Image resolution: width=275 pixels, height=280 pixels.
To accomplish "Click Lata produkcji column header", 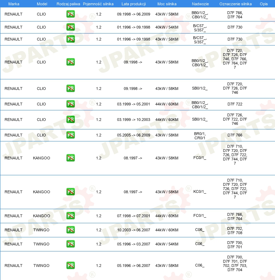I will [x=134, y=4].
